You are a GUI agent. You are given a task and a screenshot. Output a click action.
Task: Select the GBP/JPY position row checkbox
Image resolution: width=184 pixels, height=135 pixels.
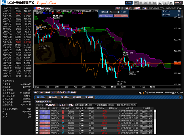[37, 120]
